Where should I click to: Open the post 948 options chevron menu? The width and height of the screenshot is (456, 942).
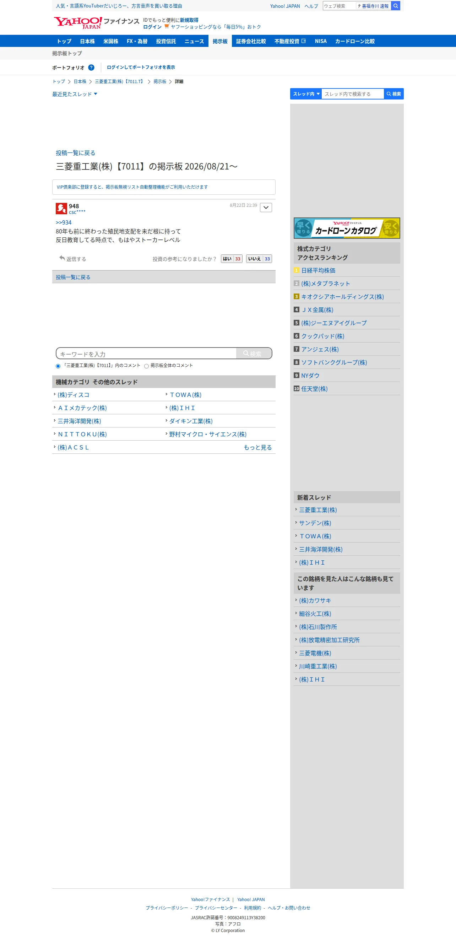coord(266,208)
